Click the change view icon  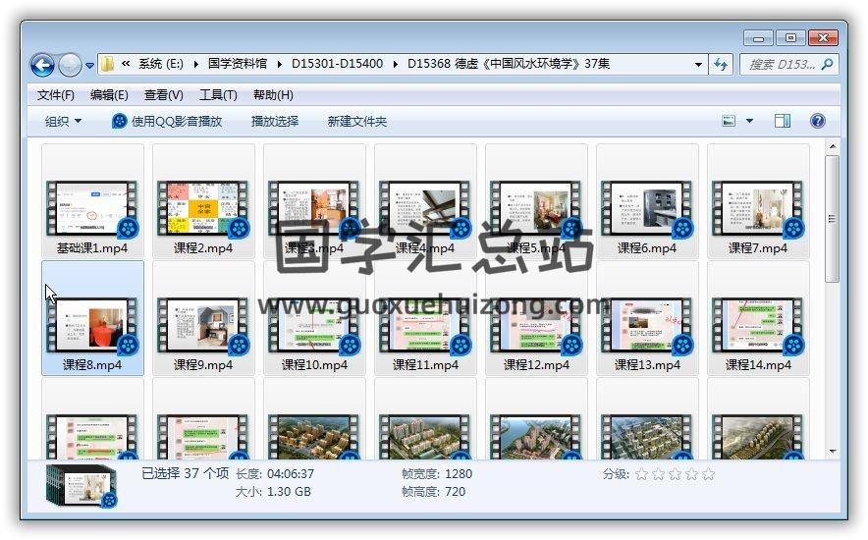(730, 121)
